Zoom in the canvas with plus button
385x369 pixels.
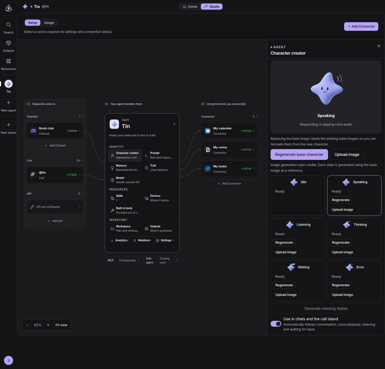point(48,325)
